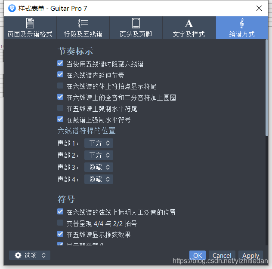Image resolution: width=272 pixels, height=269 pixels.
Task: Open the 声部 1 stem position dropdown
Action: click(99, 143)
